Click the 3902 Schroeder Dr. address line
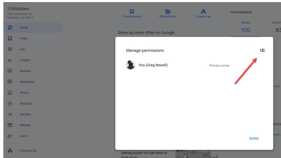Screen dimensions: 281x158 (20, 14)
